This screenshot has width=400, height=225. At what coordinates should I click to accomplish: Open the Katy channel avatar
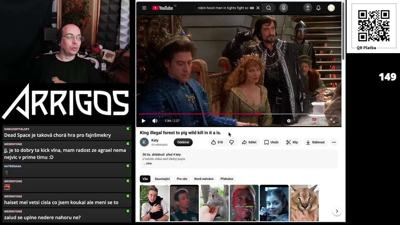coord(144,142)
